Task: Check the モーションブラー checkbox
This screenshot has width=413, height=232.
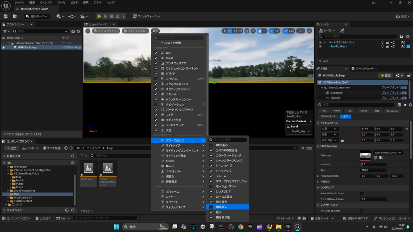Action: (x=211, y=187)
